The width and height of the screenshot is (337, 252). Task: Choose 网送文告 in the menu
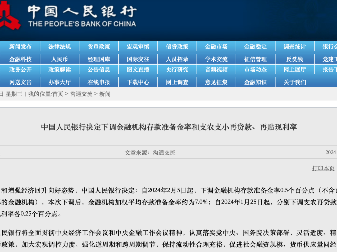pyautogui.click(x=20, y=82)
